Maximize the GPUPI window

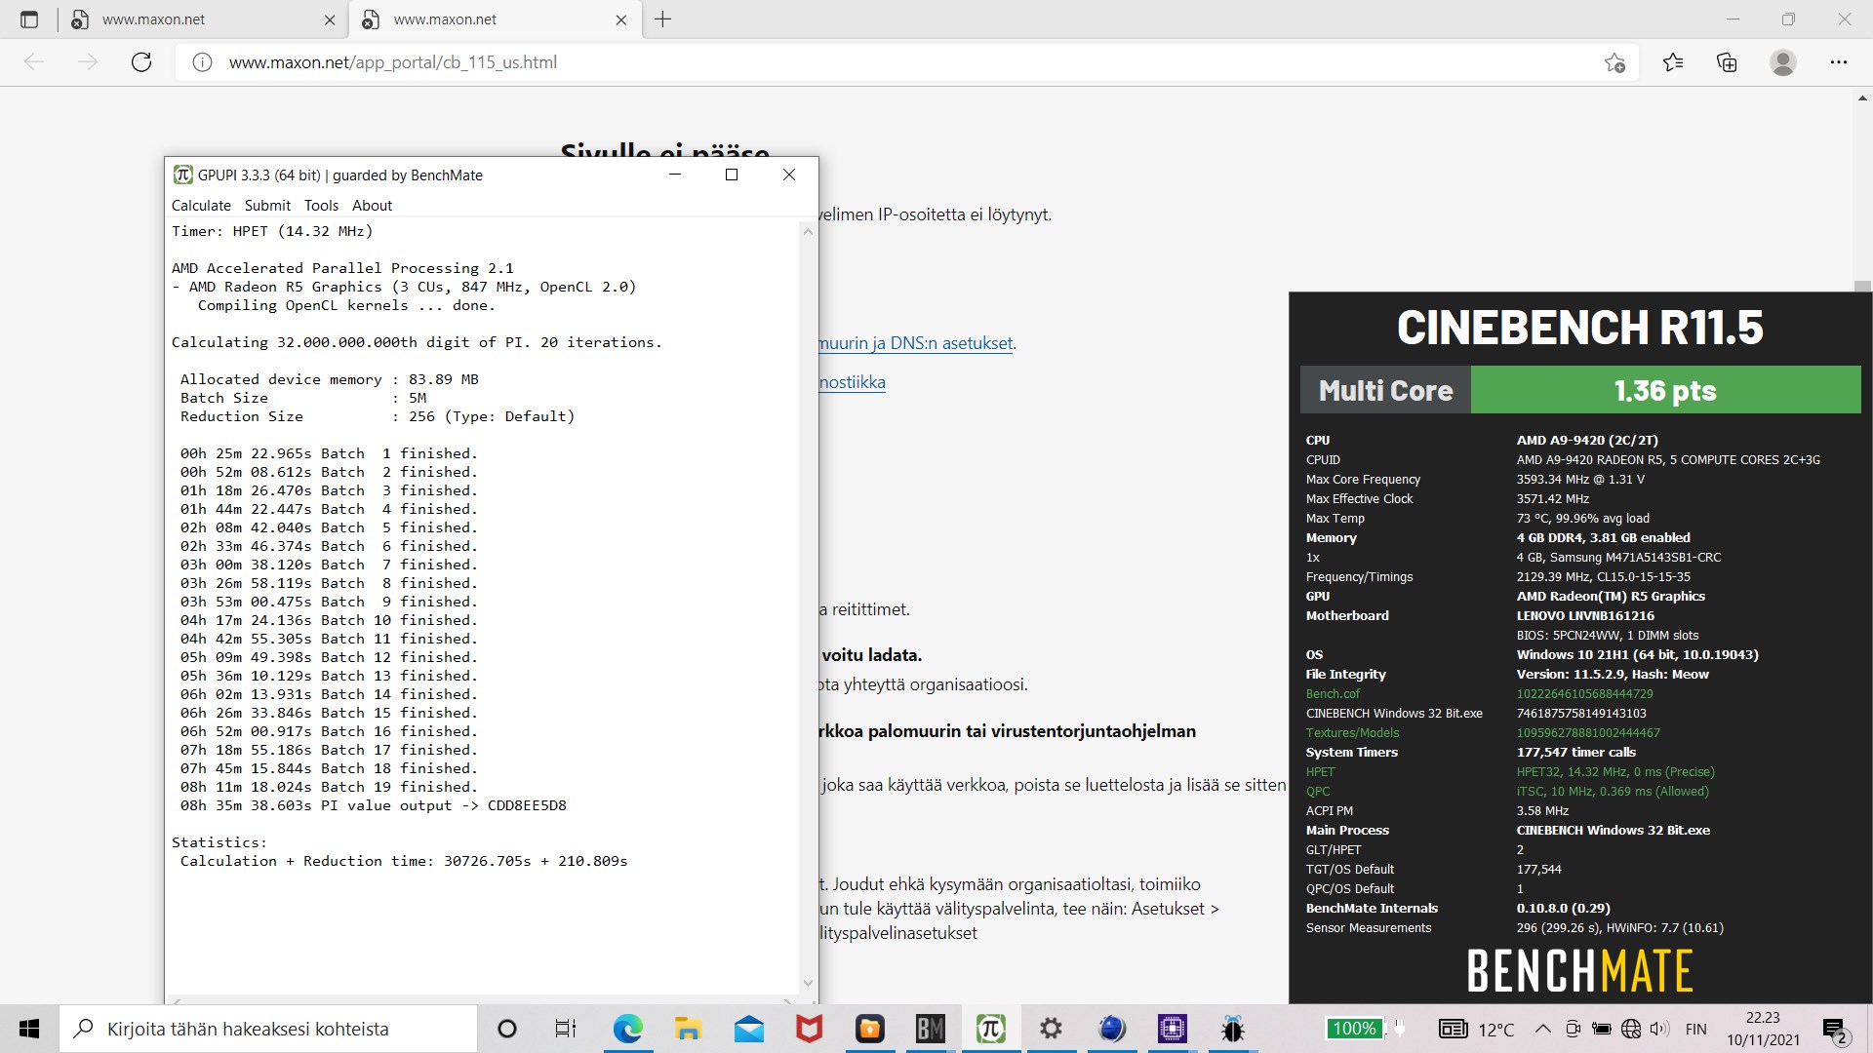point(732,175)
